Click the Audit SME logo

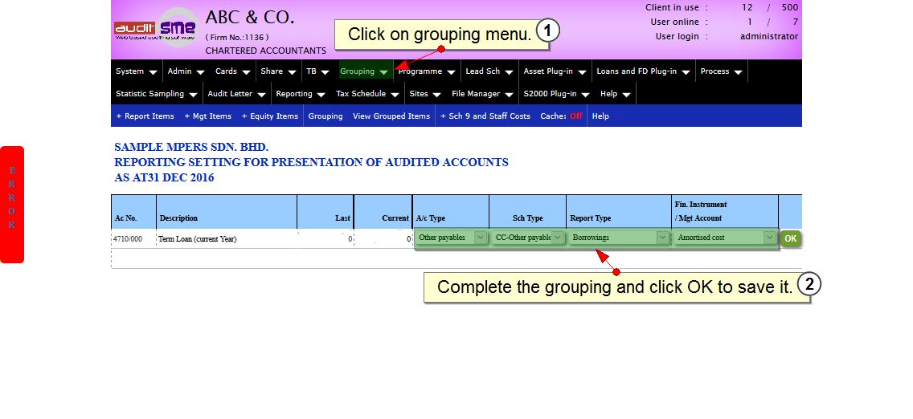[x=156, y=30]
